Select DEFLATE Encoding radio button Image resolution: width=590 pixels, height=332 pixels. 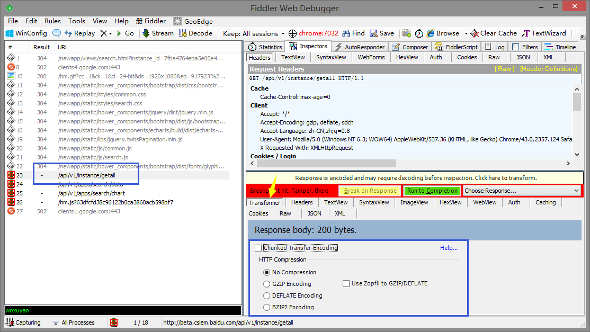[x=267, y=295]
